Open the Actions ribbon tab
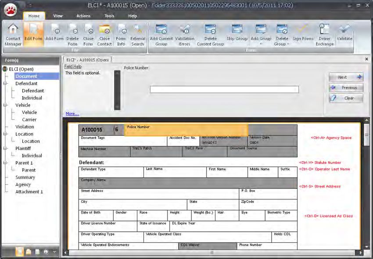Image resolution: width=373 pixels, height=259 pixels. coord(83,16)
